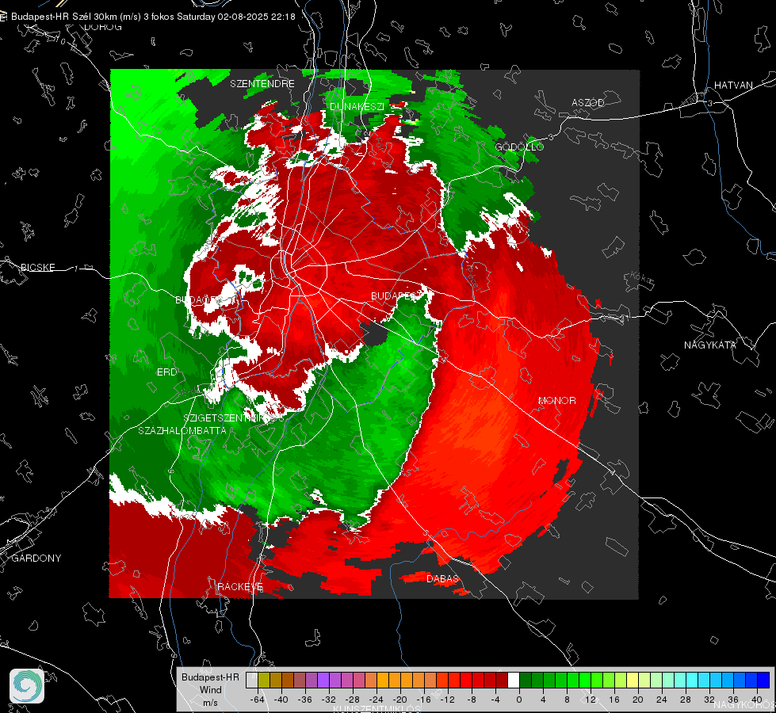Click the yellow legend swatch above 20
Viewport: 776px width, 713px height.
[633, 680]
